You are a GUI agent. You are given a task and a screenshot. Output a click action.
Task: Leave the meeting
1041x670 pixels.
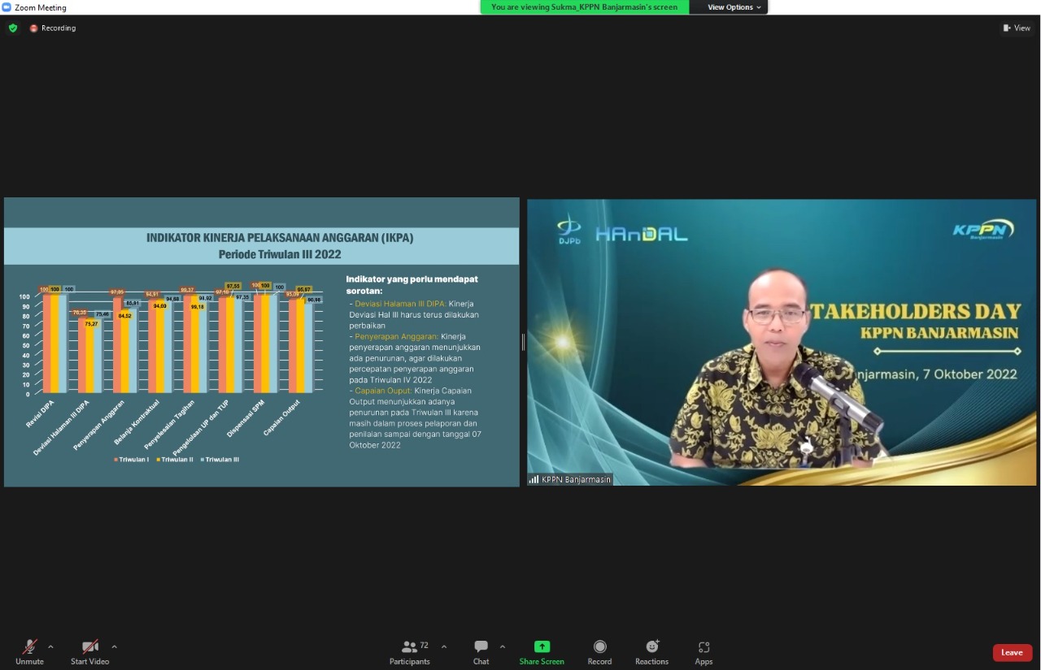1012,653
